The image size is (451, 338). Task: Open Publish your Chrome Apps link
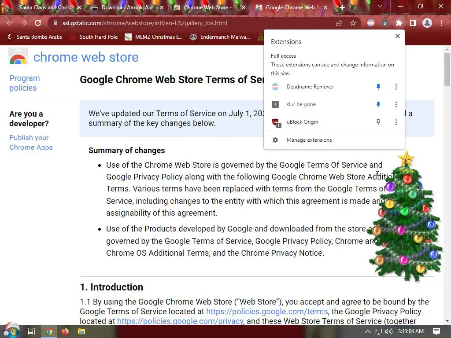(31, 142)
